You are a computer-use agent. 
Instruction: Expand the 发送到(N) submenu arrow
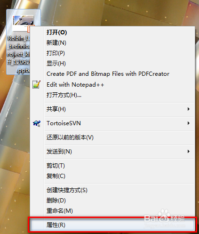[x=189, y=152]
